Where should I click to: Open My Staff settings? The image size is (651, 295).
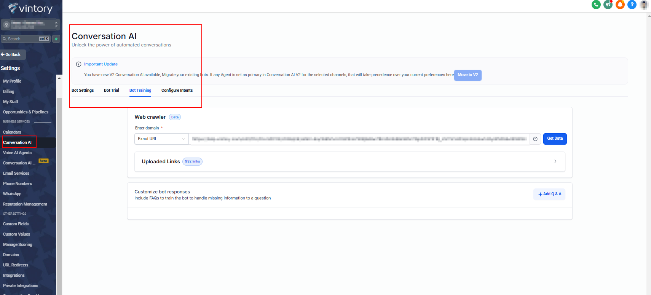click(11, 102)
